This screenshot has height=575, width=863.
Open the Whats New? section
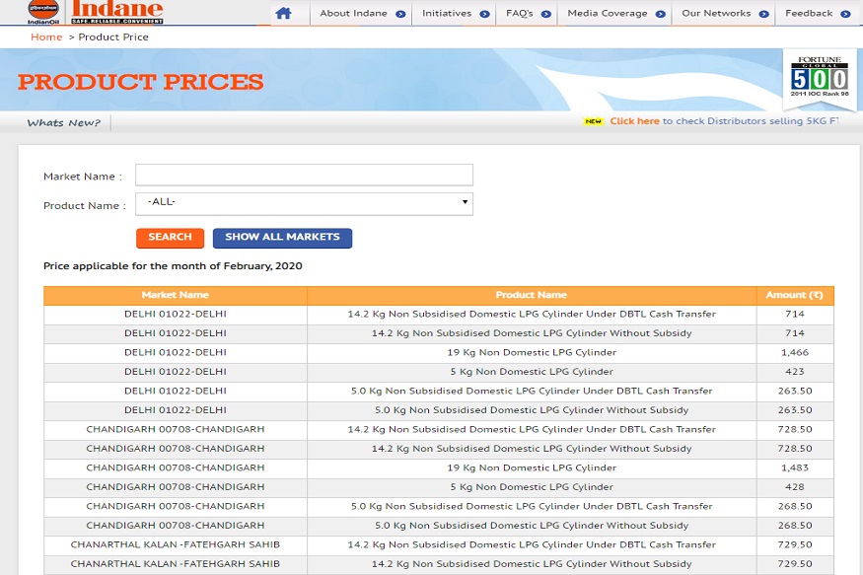(x=64, y=122)
